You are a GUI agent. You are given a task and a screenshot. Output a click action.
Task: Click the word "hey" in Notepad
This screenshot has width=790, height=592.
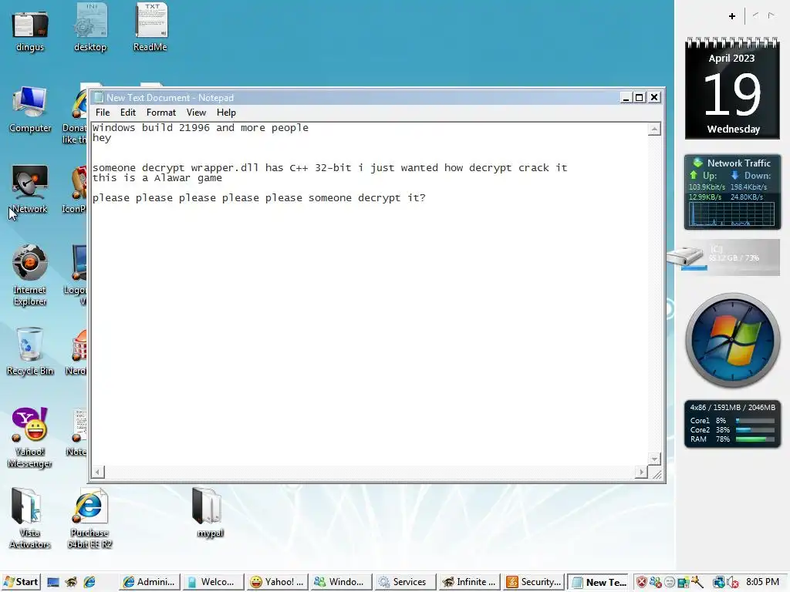(102, 137)
